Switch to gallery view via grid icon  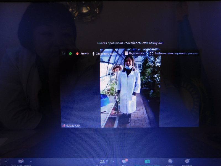(126, 53)
